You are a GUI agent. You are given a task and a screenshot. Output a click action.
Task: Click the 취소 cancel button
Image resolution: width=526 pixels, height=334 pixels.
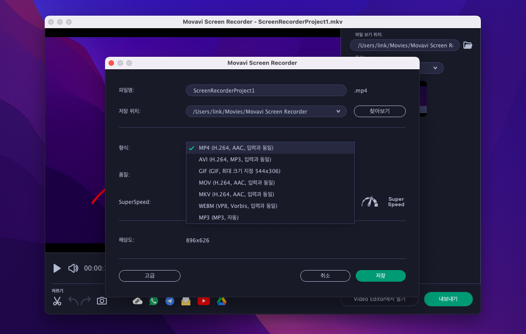point(325,275)
